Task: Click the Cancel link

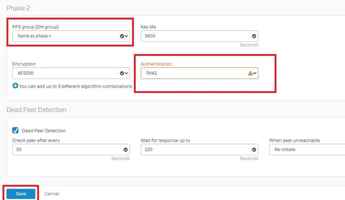Action: (x=52, y=194)
